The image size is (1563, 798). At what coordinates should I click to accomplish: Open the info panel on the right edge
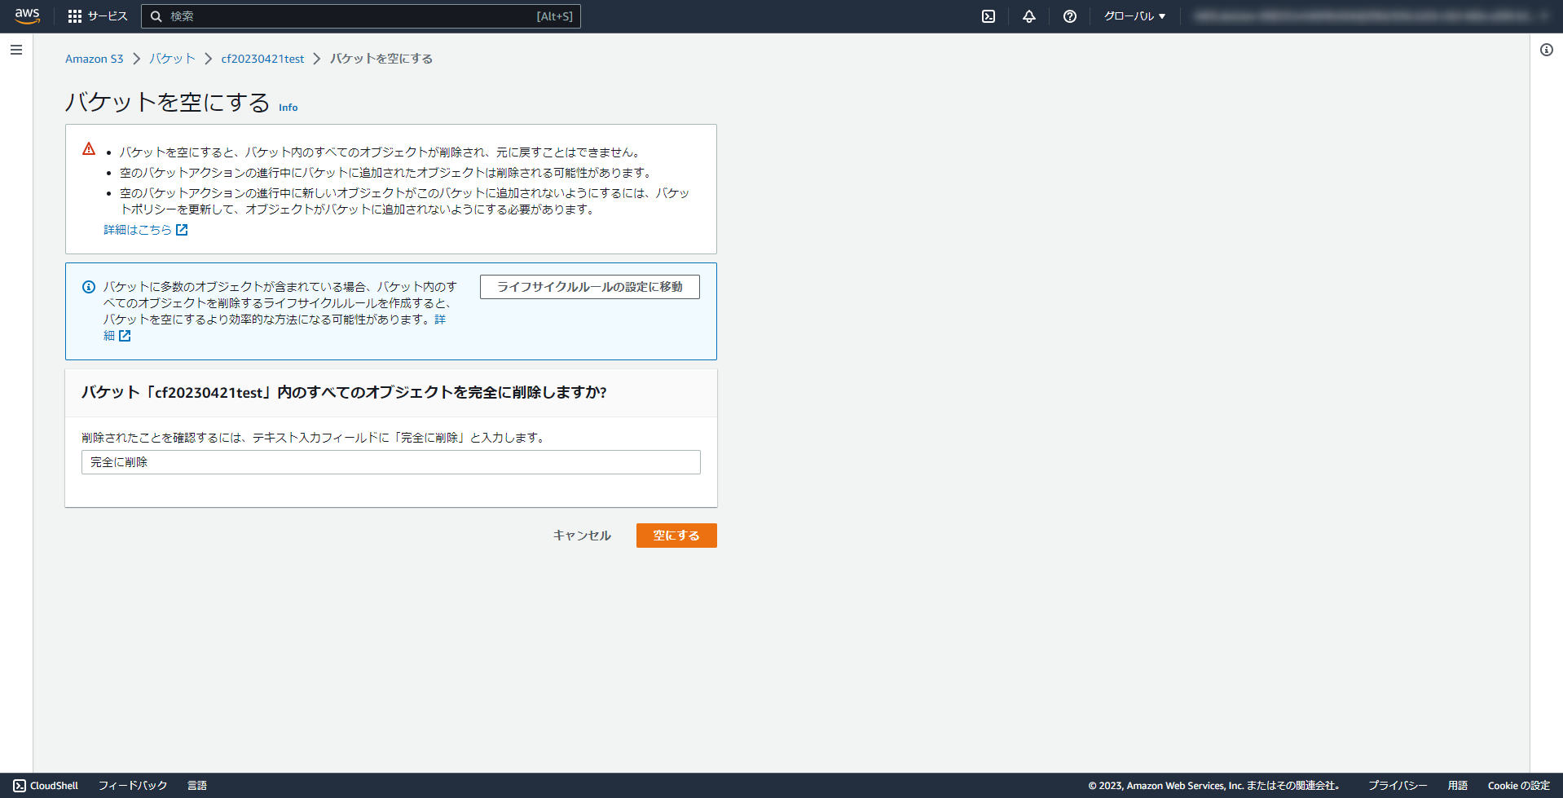coord(1546,50)
